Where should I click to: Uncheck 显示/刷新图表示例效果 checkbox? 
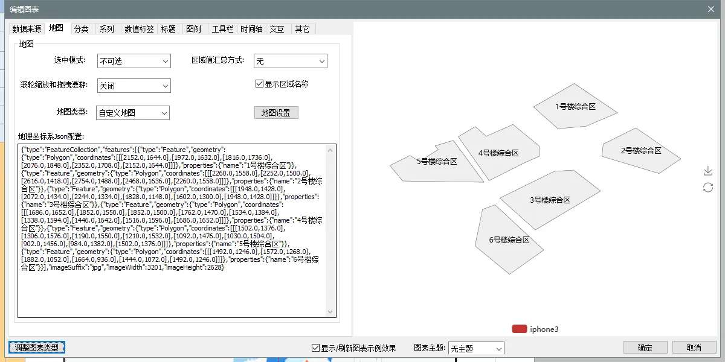coord(315,348)
